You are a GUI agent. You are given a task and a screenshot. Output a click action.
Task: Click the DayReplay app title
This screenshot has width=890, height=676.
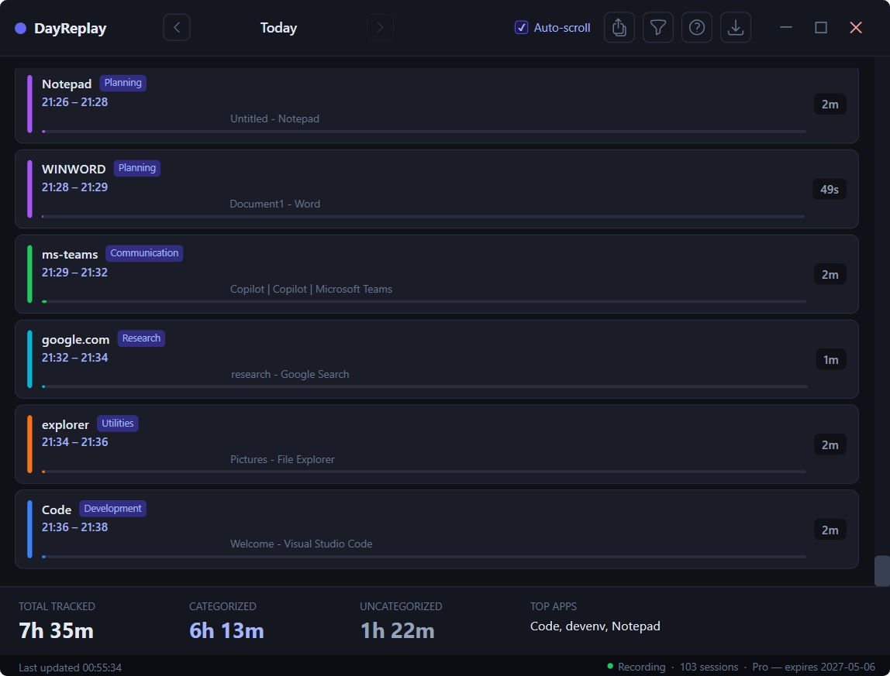coord(71,29)
